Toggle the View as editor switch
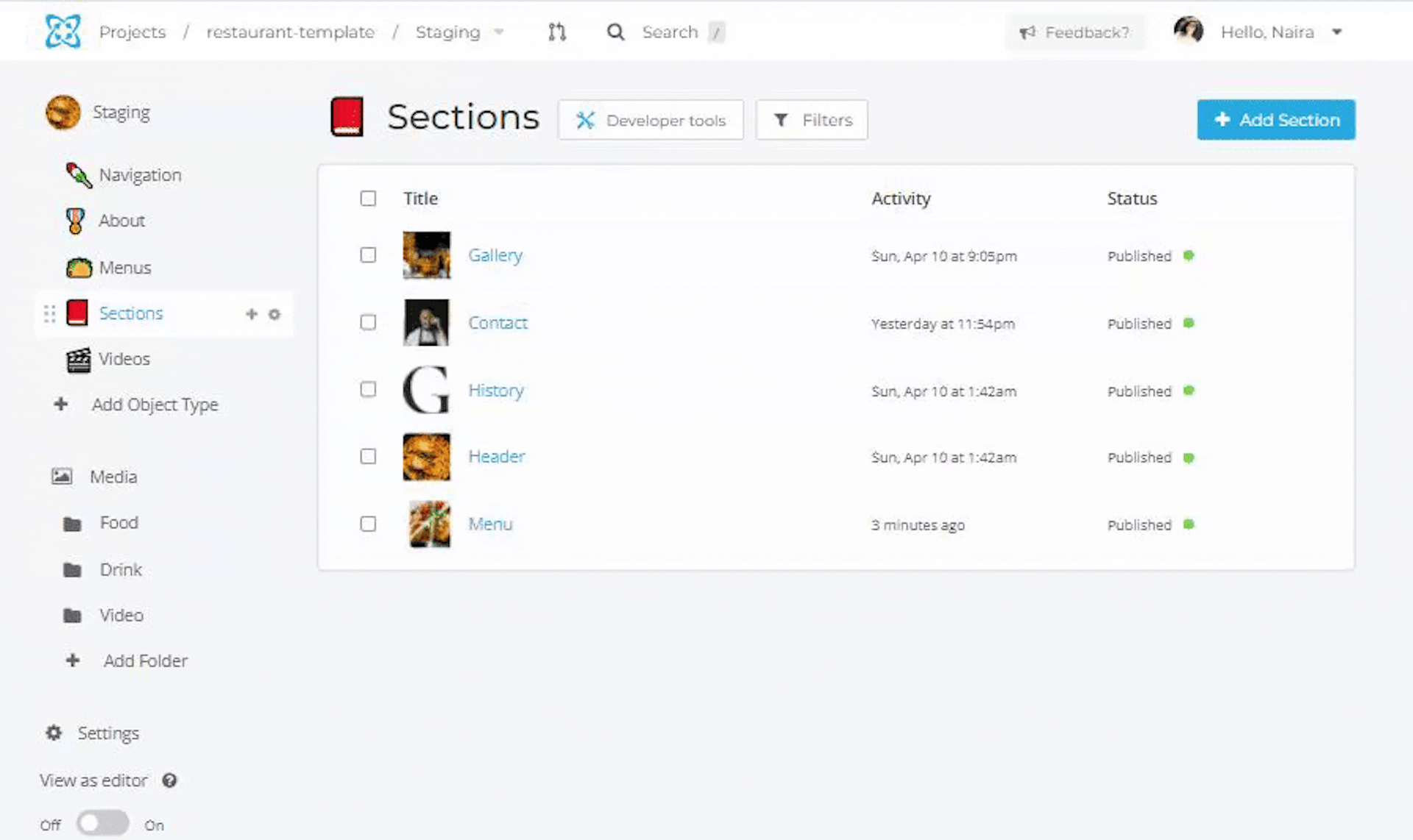Image resolution: width=1413 pixels, height=840 pixels. (x=103, y=823)
